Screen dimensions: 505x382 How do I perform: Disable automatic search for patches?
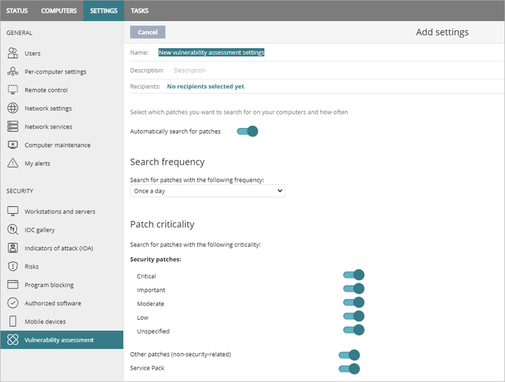coord(247,131)
